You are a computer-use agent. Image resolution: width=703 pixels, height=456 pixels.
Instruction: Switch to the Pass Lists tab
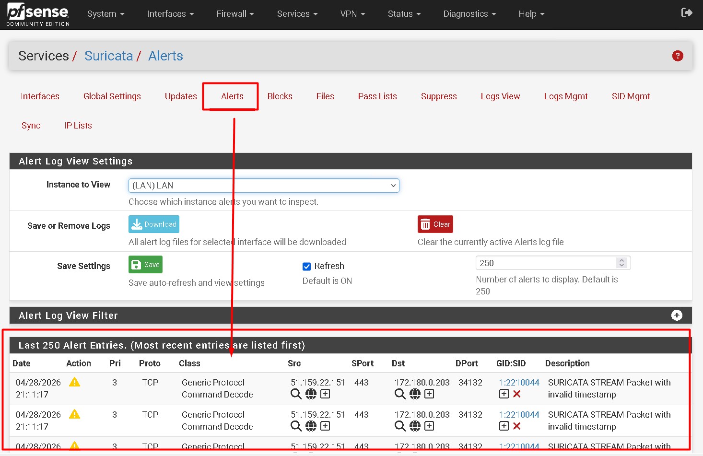coord(377,96)
